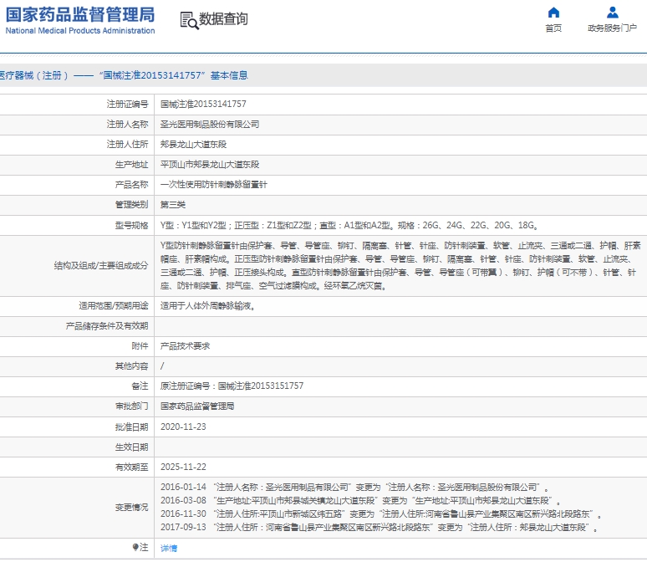Viewport: 647px width, 562px height.
Task: Click 适用于人体外周静脉输液 intended use text
Action: coord(207,306)
